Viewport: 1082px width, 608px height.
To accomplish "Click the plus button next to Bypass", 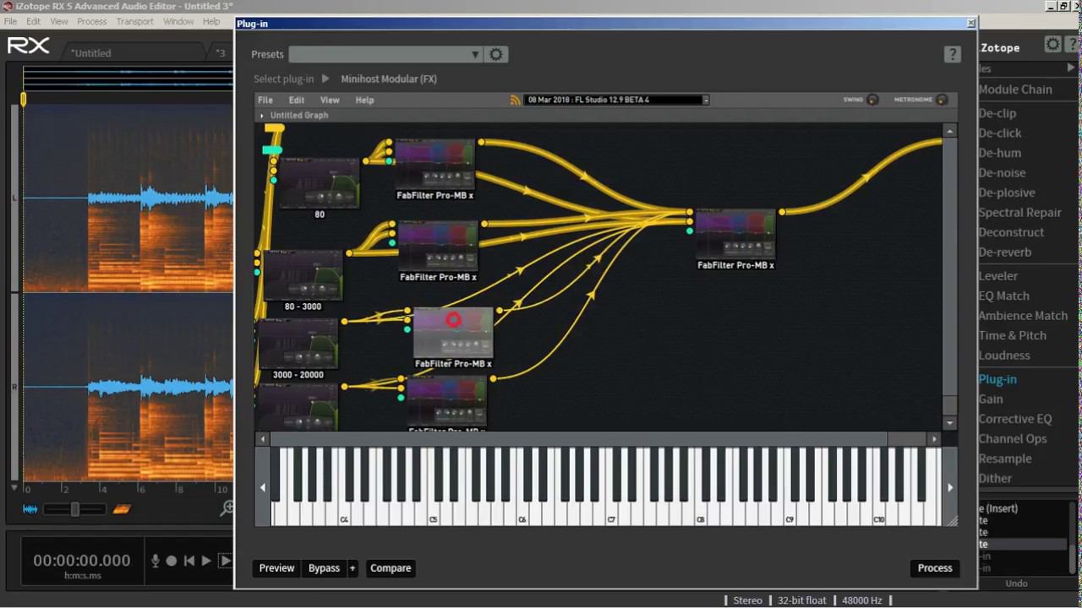I will point(352,568).
